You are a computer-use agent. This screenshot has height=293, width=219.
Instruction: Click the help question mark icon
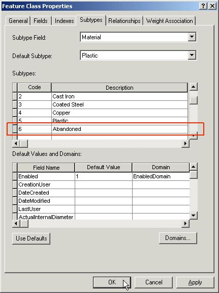[x=203, y=6]
